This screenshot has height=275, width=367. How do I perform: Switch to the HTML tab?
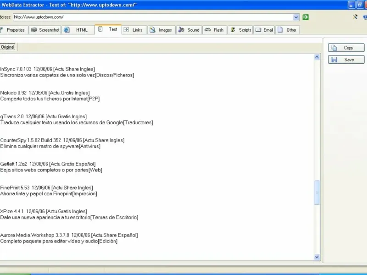tap(78, 30)
